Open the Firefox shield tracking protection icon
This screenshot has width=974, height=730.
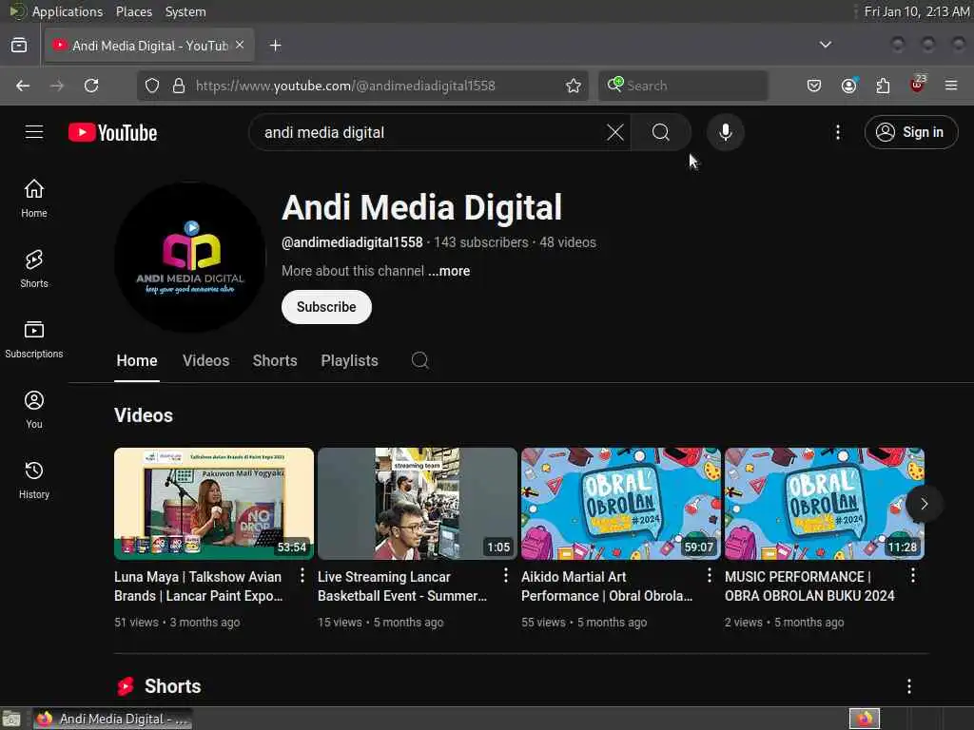coord(152,86)
